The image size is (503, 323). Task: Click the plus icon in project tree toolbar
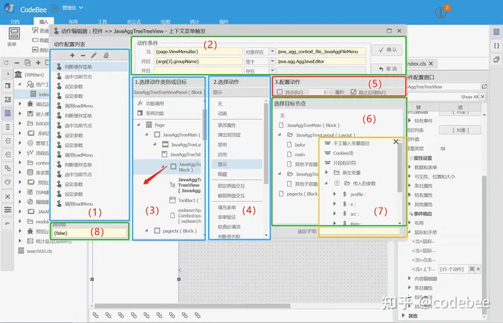(x=38, y=63)
